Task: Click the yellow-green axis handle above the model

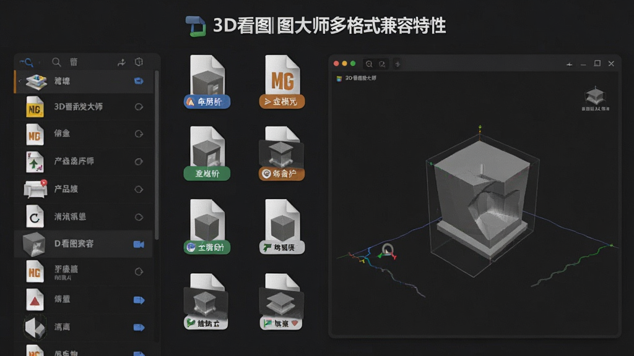Action: [x=480, y=128]
